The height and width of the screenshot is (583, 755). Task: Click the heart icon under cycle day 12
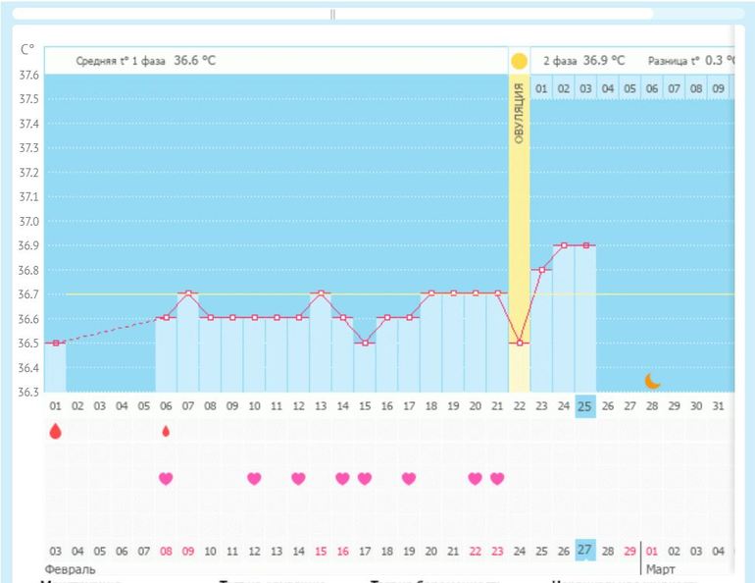(298, 478)
